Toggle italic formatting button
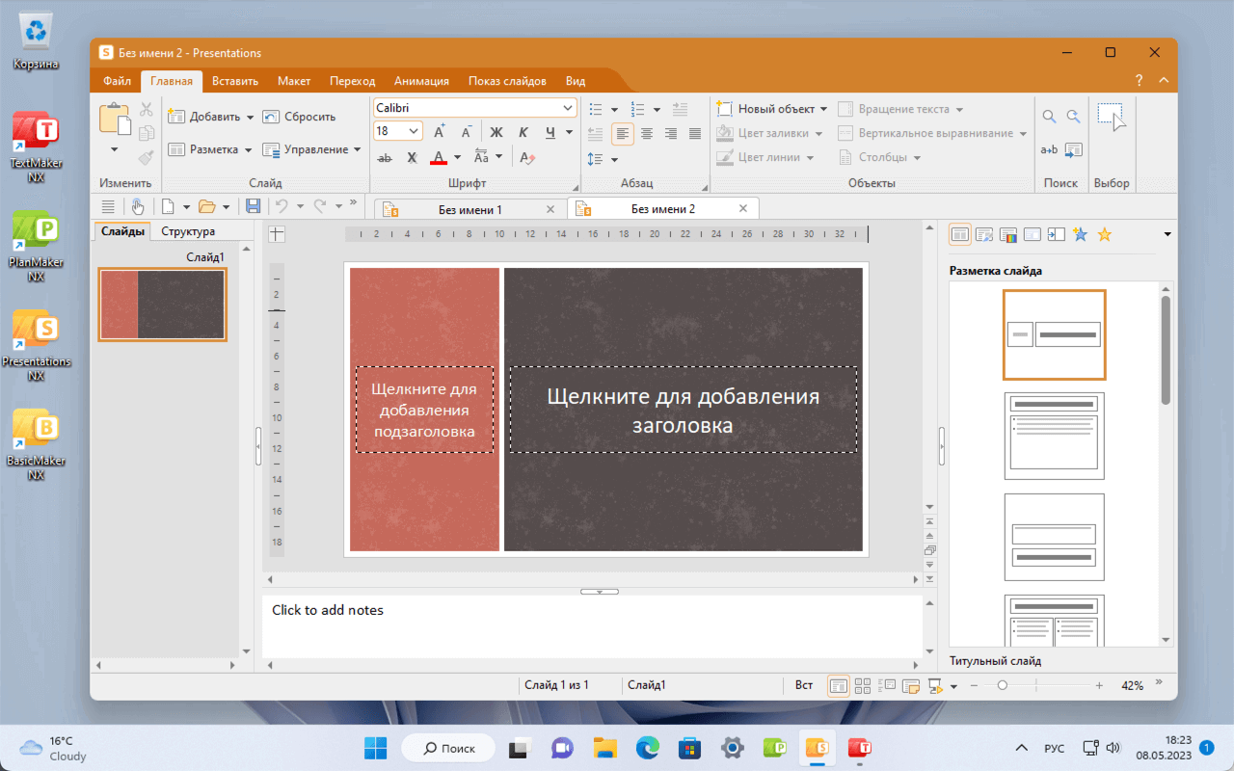The height and width of the screenshot is (771, 1234). 523,132
